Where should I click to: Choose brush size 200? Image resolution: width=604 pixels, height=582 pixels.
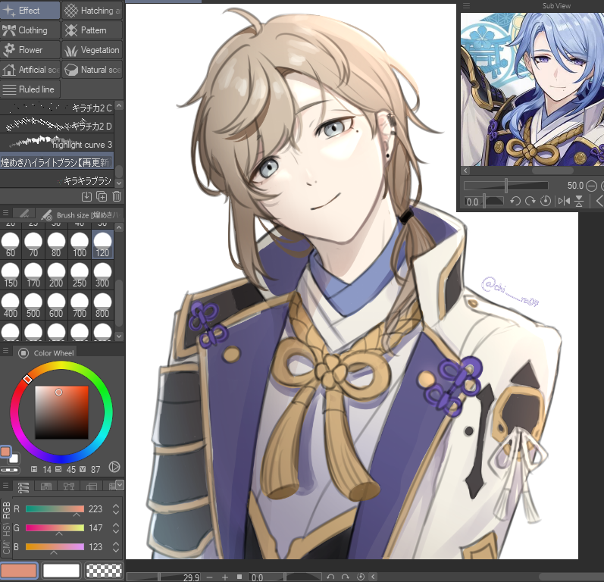tap(56, 275)
